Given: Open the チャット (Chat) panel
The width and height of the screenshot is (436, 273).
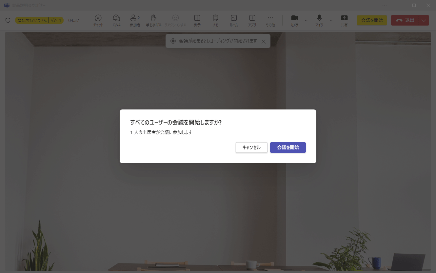Looking at the screenshot, I should pyautogui.click(x=98, y=20).
